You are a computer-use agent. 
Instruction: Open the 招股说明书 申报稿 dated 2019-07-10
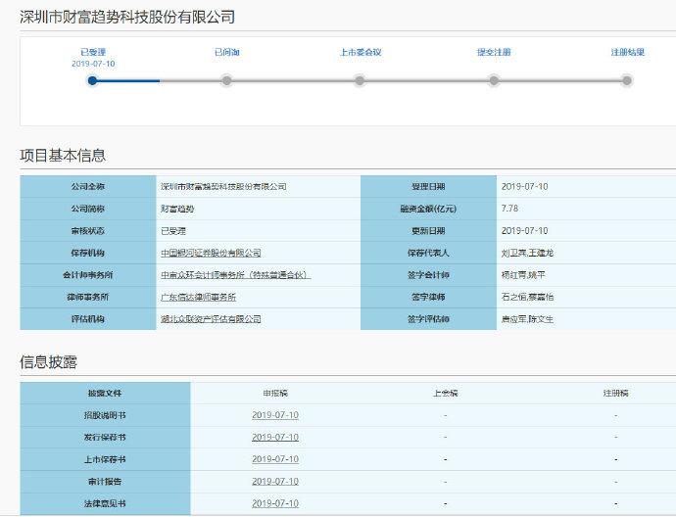tap(275, 415)
